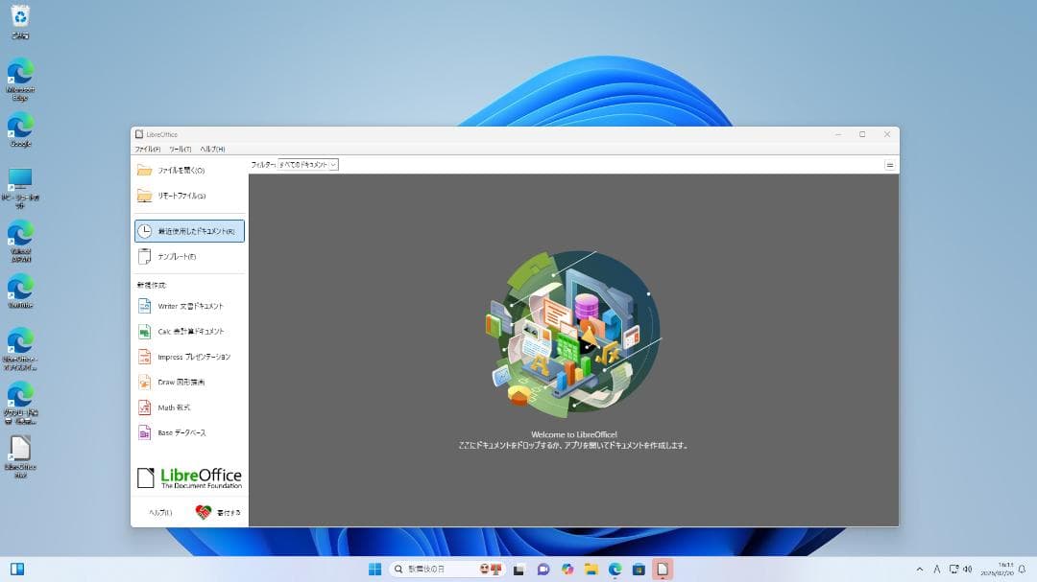Select the YouTube desktop shortcut
Viewport: 1037px width, 582px height.
(20, 291)
